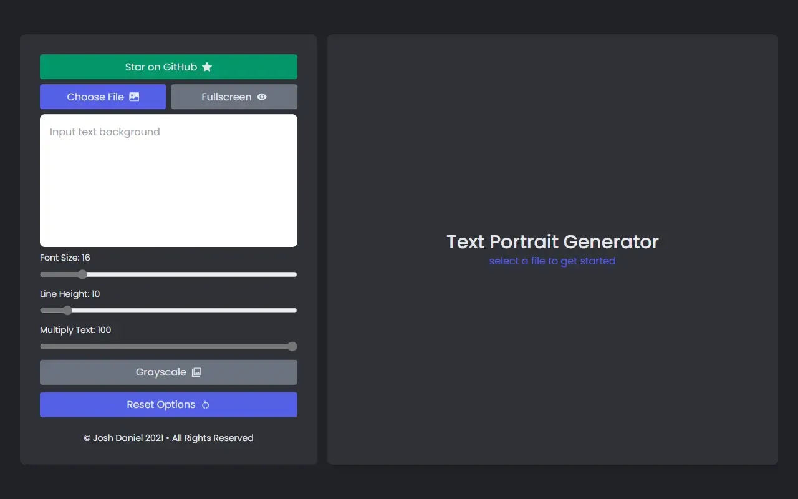Screen dimensions: 798x499
Task: Adjust the Font Size slider
Action: [168, 274]
